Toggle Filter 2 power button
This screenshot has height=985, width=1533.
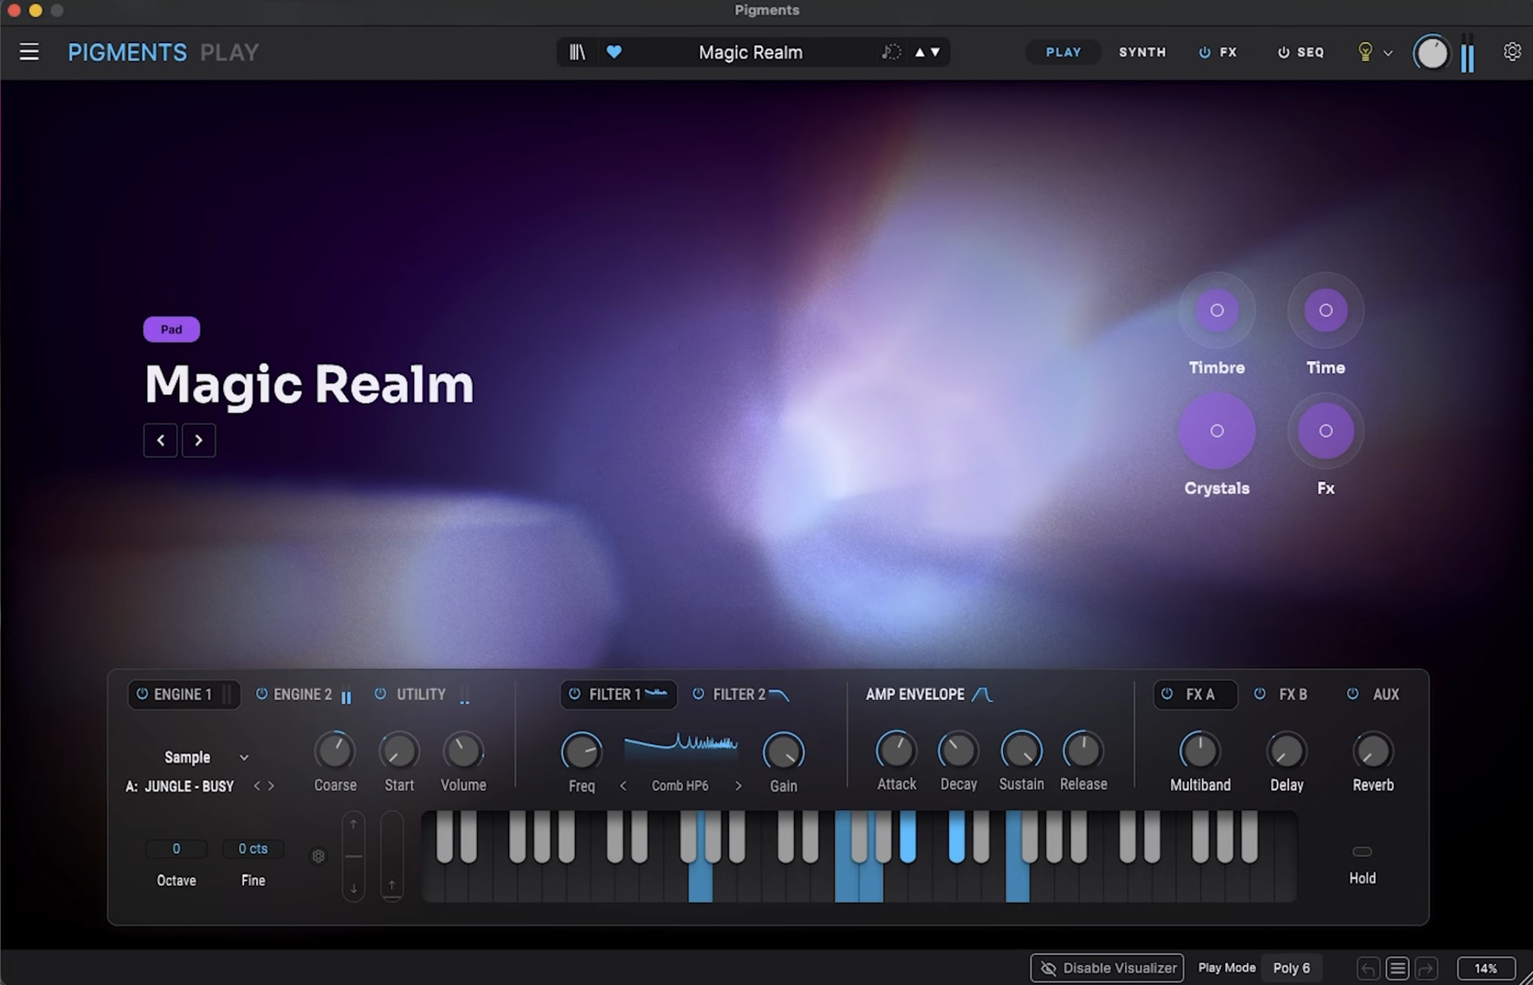[x=698, y=694]
